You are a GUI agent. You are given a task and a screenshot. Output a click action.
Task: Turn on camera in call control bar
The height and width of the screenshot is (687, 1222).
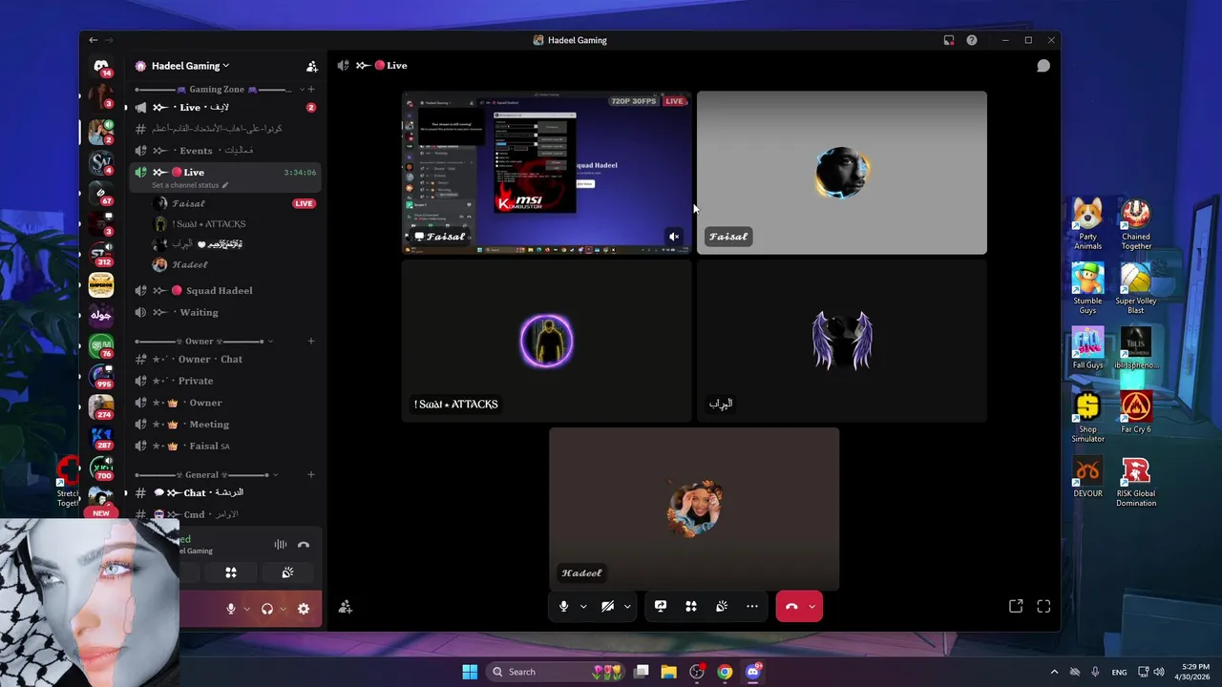tap(607, 606)
